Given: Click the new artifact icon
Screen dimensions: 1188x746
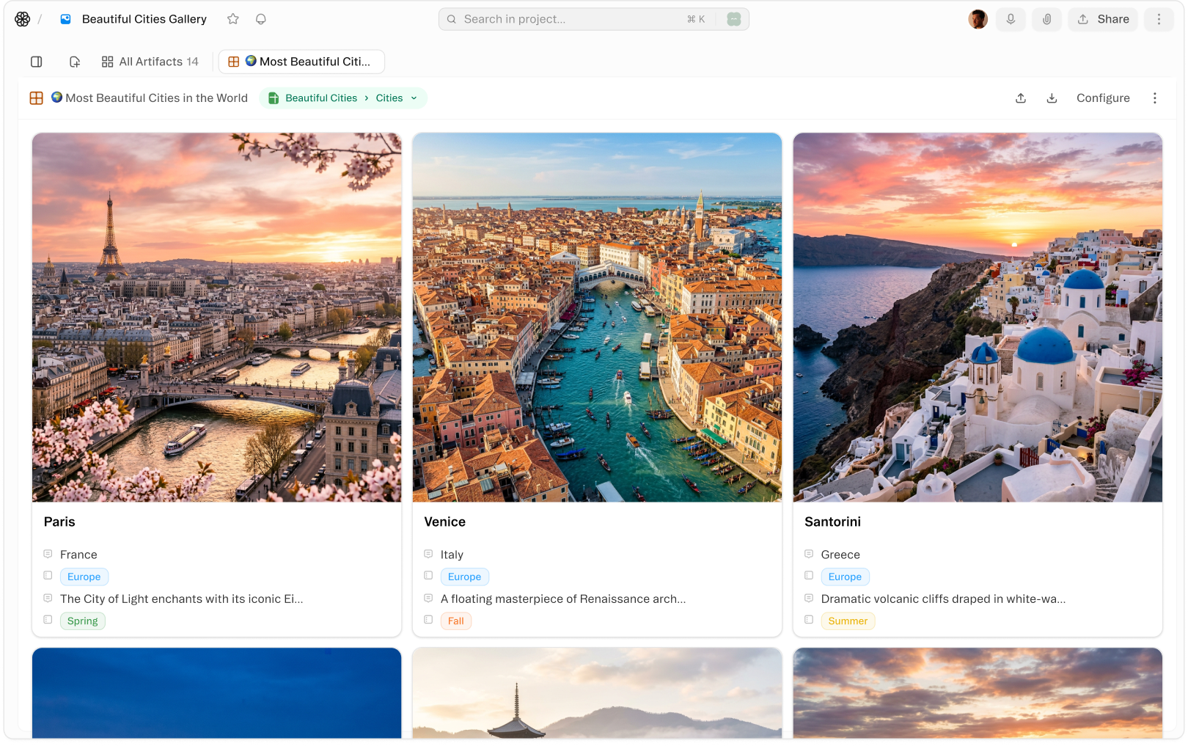Looking at the screenshot, I should pos(74,62).
